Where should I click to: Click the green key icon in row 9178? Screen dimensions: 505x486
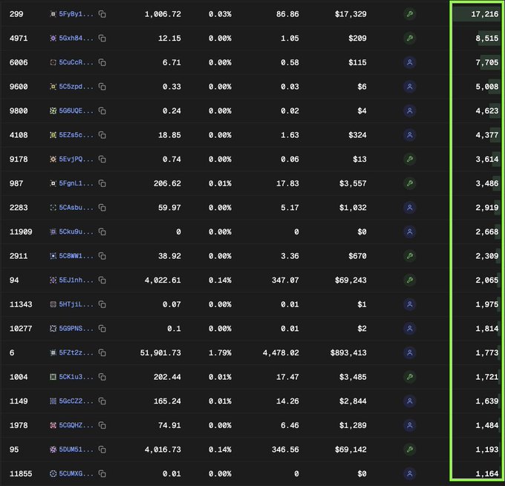410,159
